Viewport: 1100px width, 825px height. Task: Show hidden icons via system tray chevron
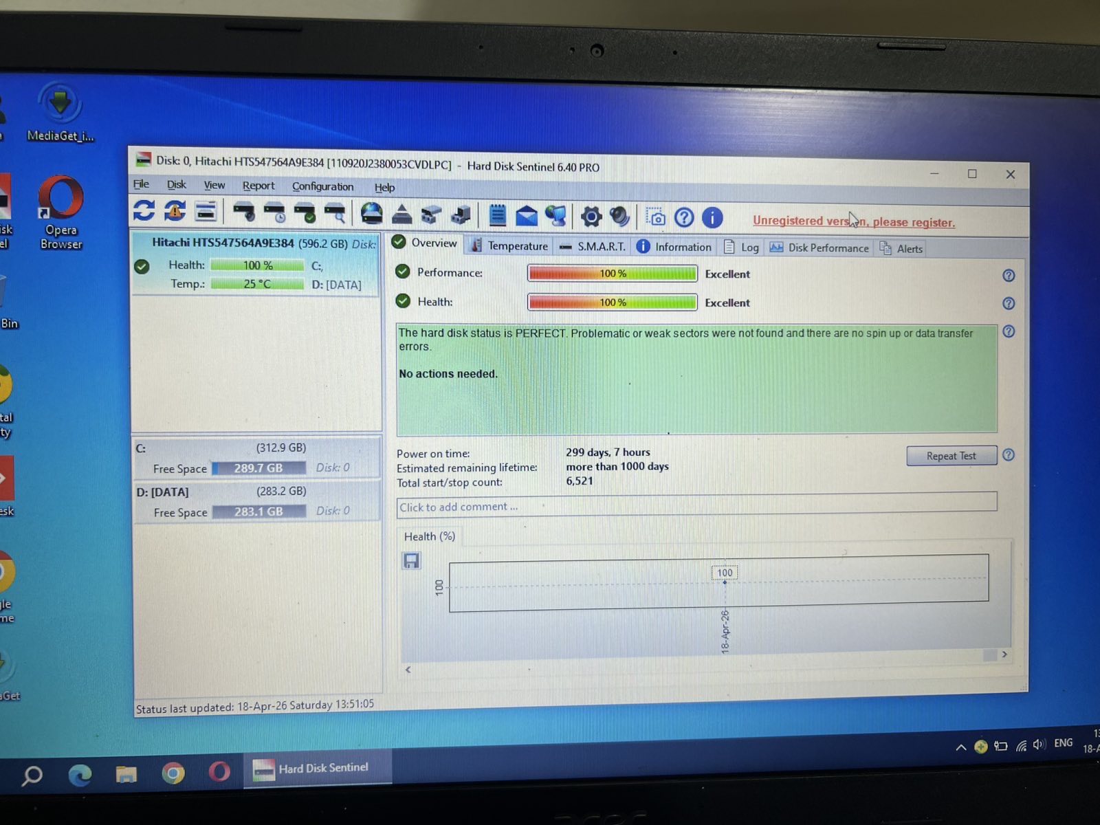tap(960, 747)
